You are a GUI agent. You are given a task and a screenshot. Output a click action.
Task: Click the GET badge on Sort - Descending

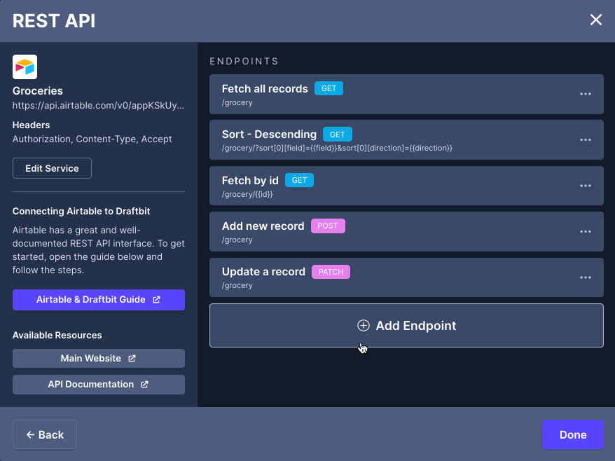338,135
